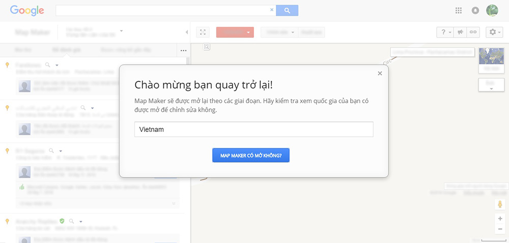Open dropdown arrow in Arabic-titled listing
Viewport: 509px width, 243px height.
point(92,108)
